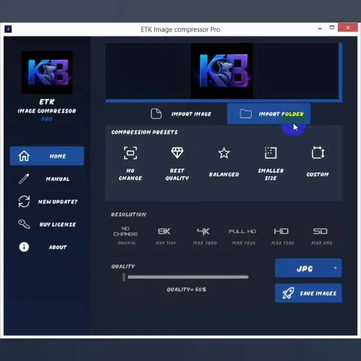
Task: Click the KB image preview thumbnail
Action: pyautogui.click(x=222, y=71)
